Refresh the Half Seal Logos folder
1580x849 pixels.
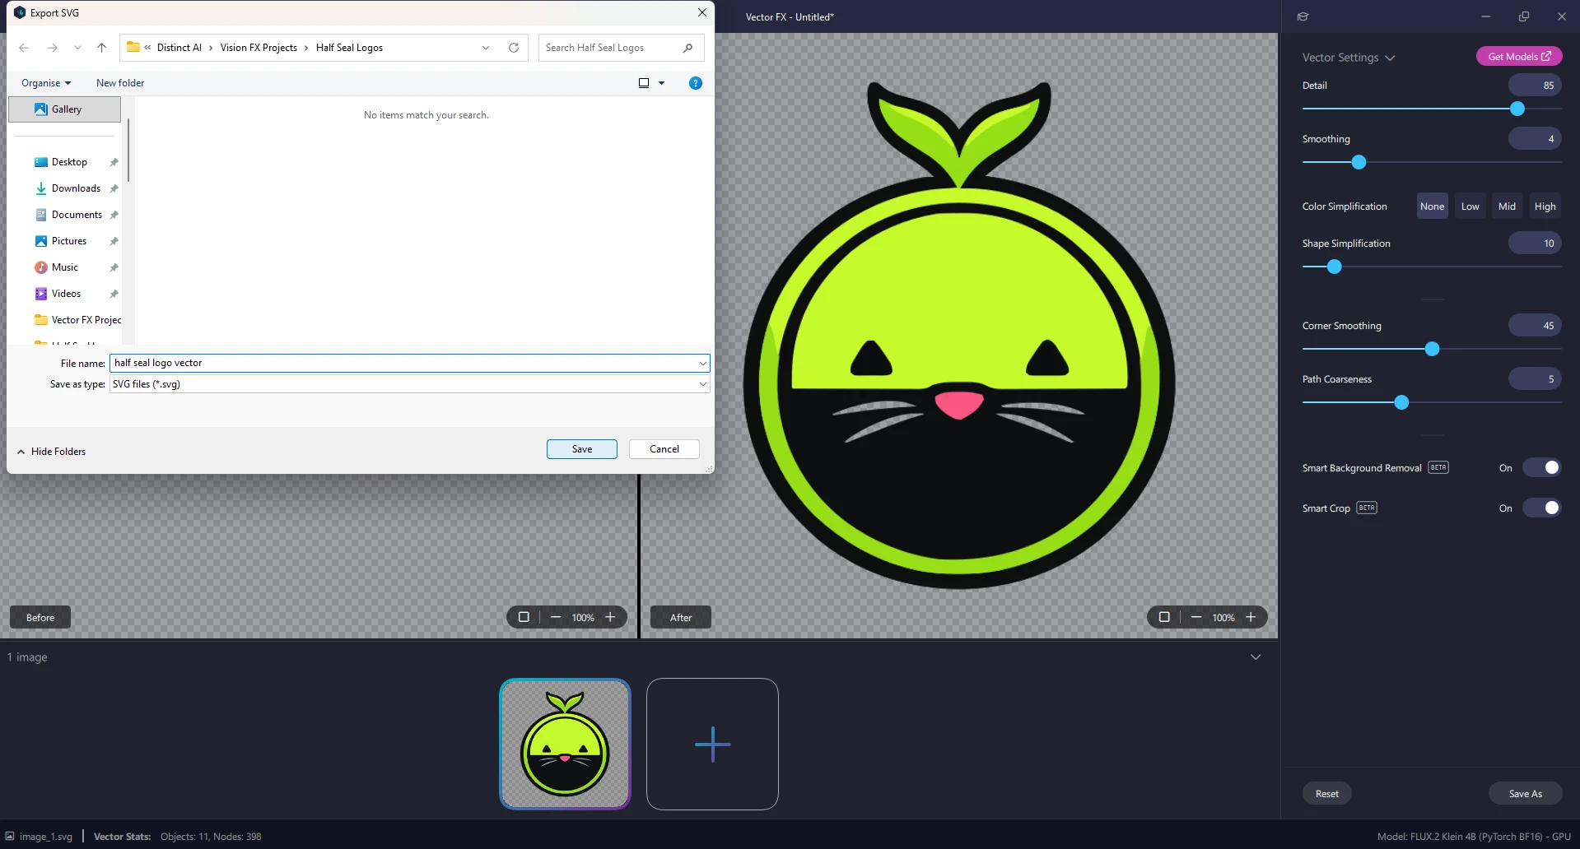514,48
